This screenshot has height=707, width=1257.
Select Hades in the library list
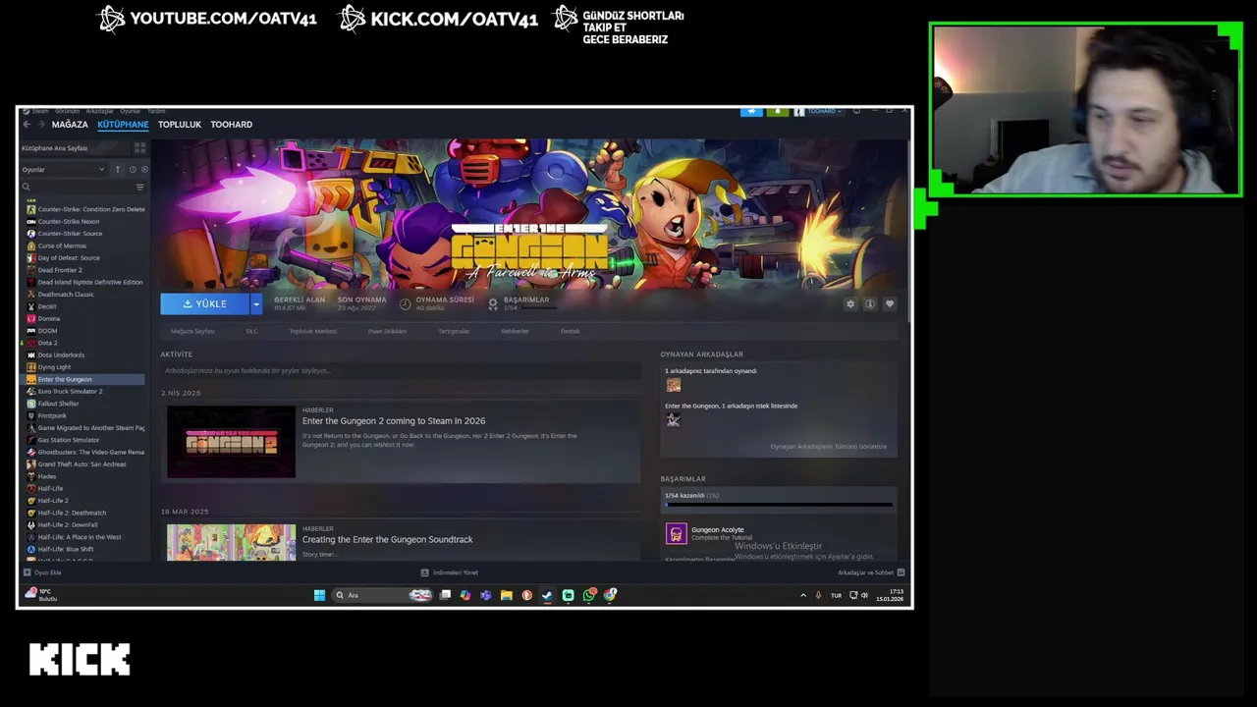click(47, 476)
